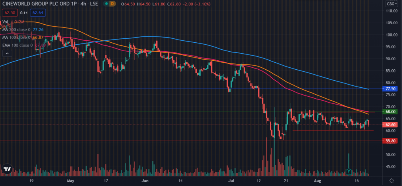This screenshot has height=186, width=402.
Task: Click the 110.00 price scale value
Action: [x=392, y=11]
